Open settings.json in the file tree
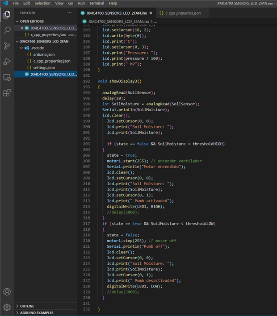Image resolution: width=277 pixels, height=316 pixels. pyautogui.click(x=44, y=67)
